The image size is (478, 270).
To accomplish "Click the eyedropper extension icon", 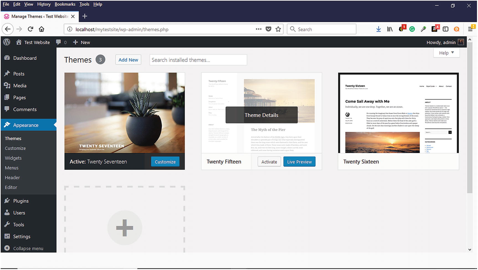I will point(423,29).
